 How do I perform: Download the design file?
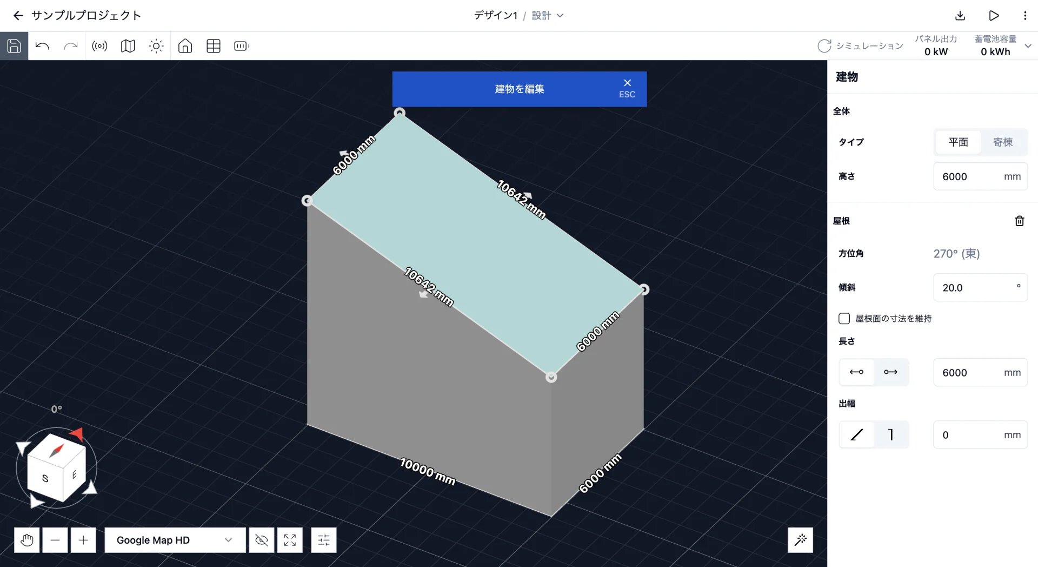[x=960, y=16]
